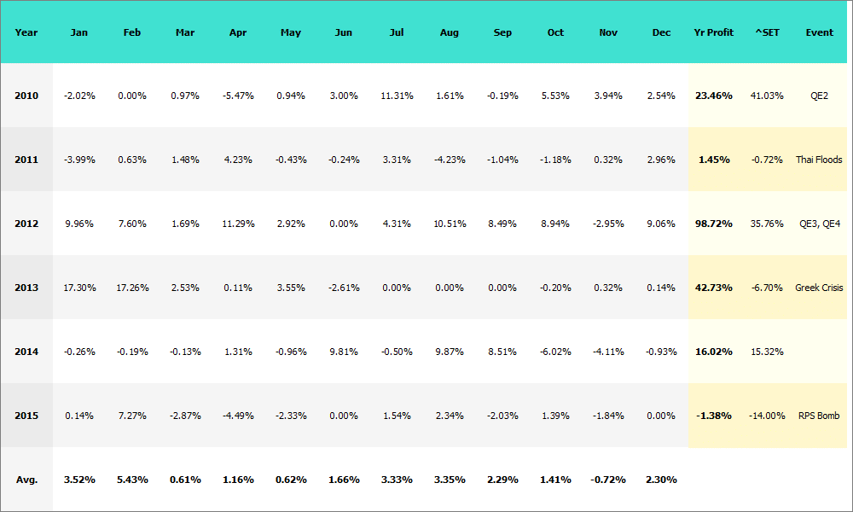The height and width of the screenshot is (512, 853).
Task: Click the QE3, QE4 event cell
Action: coord(819,224)
